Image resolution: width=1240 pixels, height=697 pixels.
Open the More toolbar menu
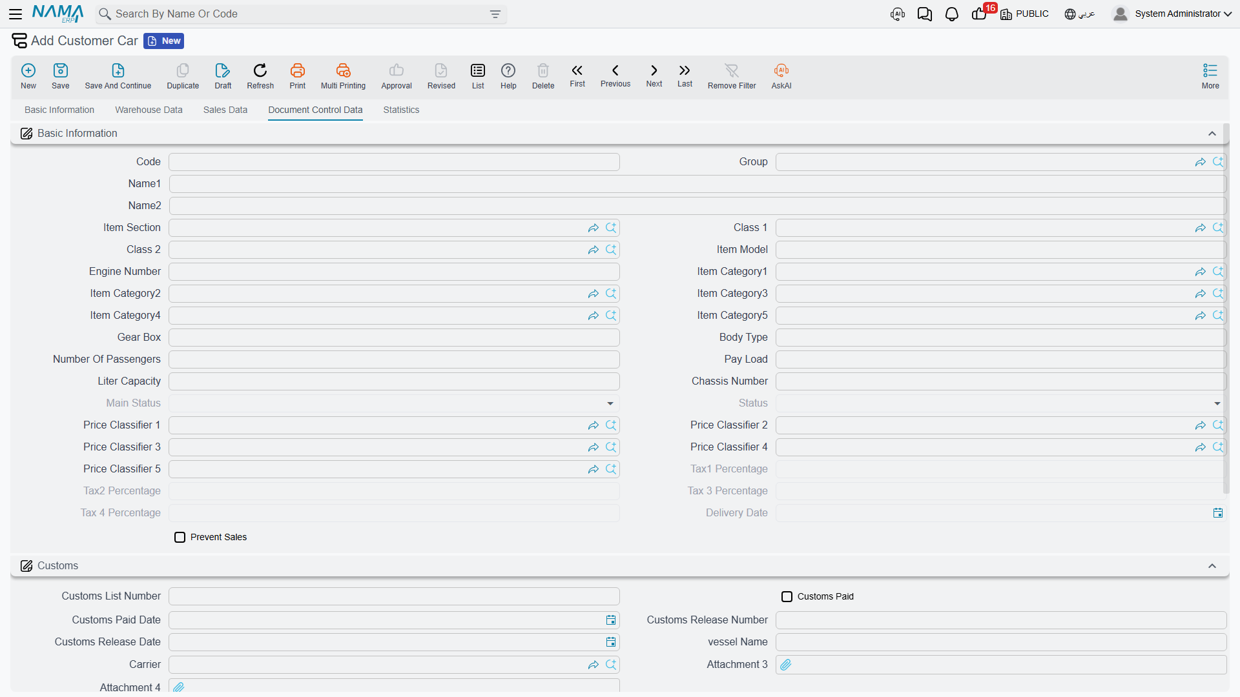click(1210, 76)
